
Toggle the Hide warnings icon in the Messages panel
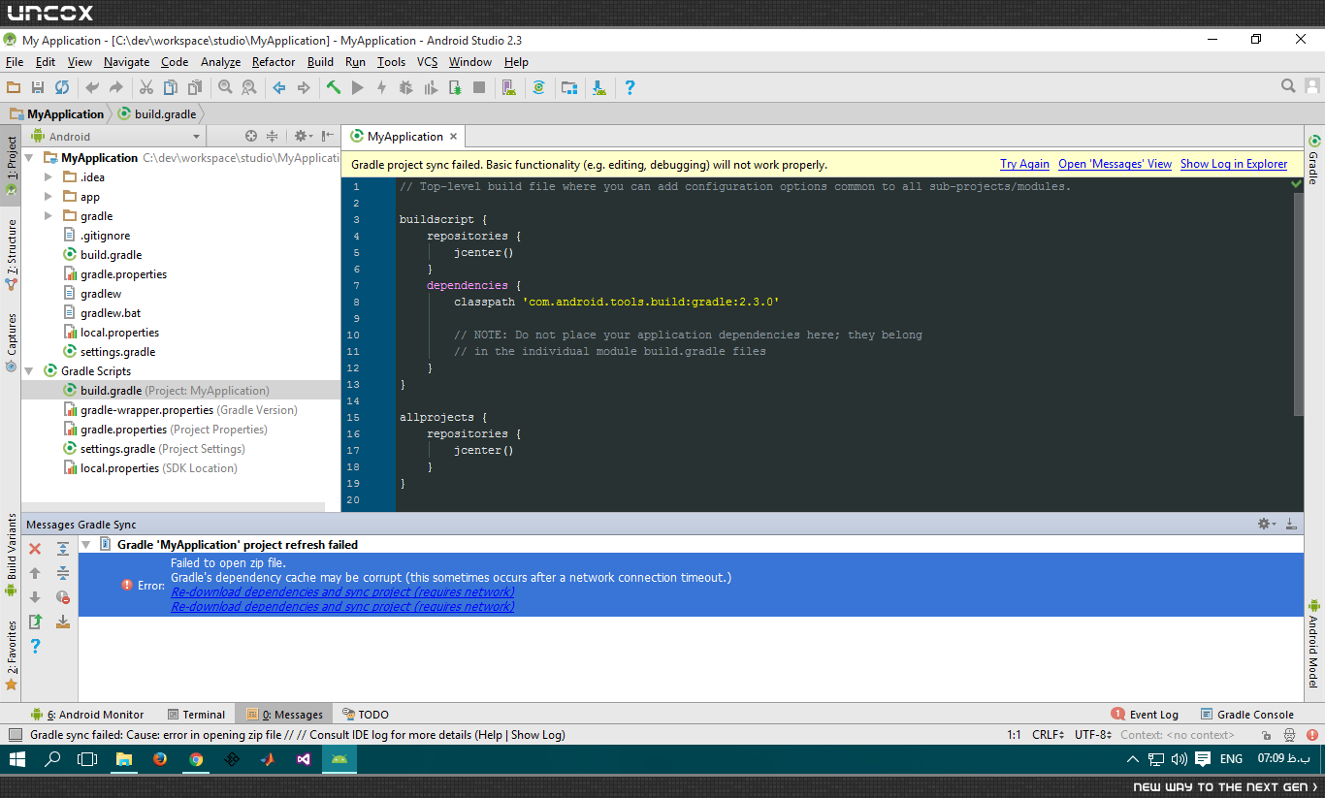point(63,597)
